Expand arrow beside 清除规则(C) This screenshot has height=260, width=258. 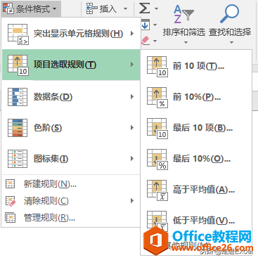click(132, 201)
